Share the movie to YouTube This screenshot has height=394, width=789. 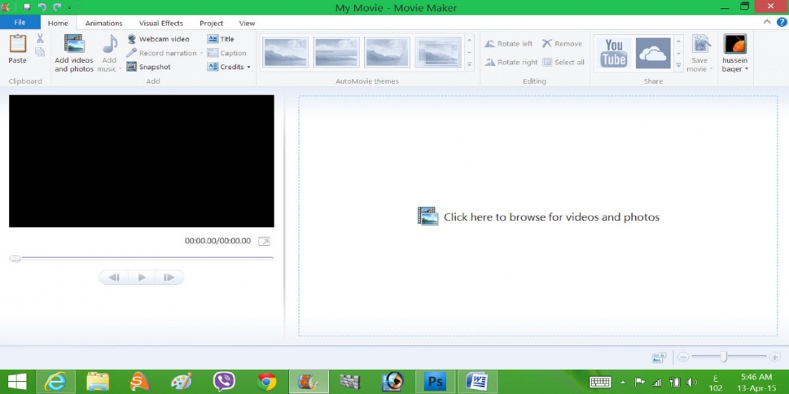(x=614, y=53)
